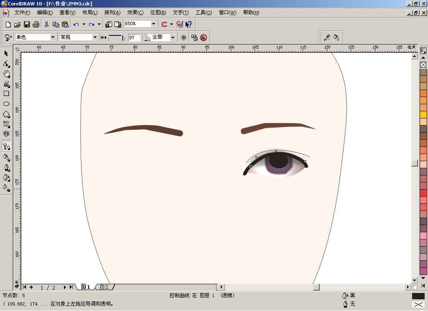The height and width of the screenshot is (311, 428).
Task: Click the Print icon
Action: [36, 24]
